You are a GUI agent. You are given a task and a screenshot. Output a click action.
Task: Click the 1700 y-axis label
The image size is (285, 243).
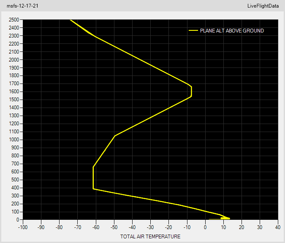click(14, 84)
